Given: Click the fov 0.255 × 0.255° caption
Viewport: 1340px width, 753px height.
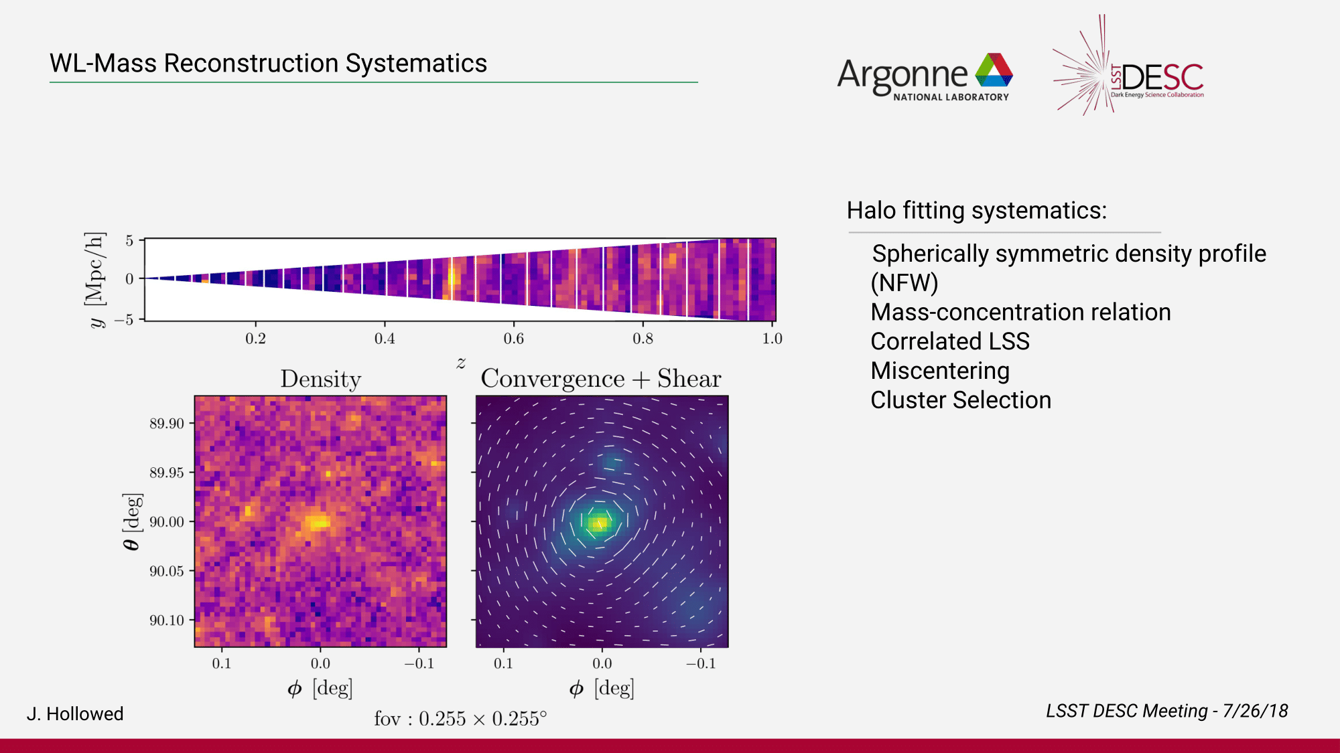Looking at the screenshot, I should 460,719.
